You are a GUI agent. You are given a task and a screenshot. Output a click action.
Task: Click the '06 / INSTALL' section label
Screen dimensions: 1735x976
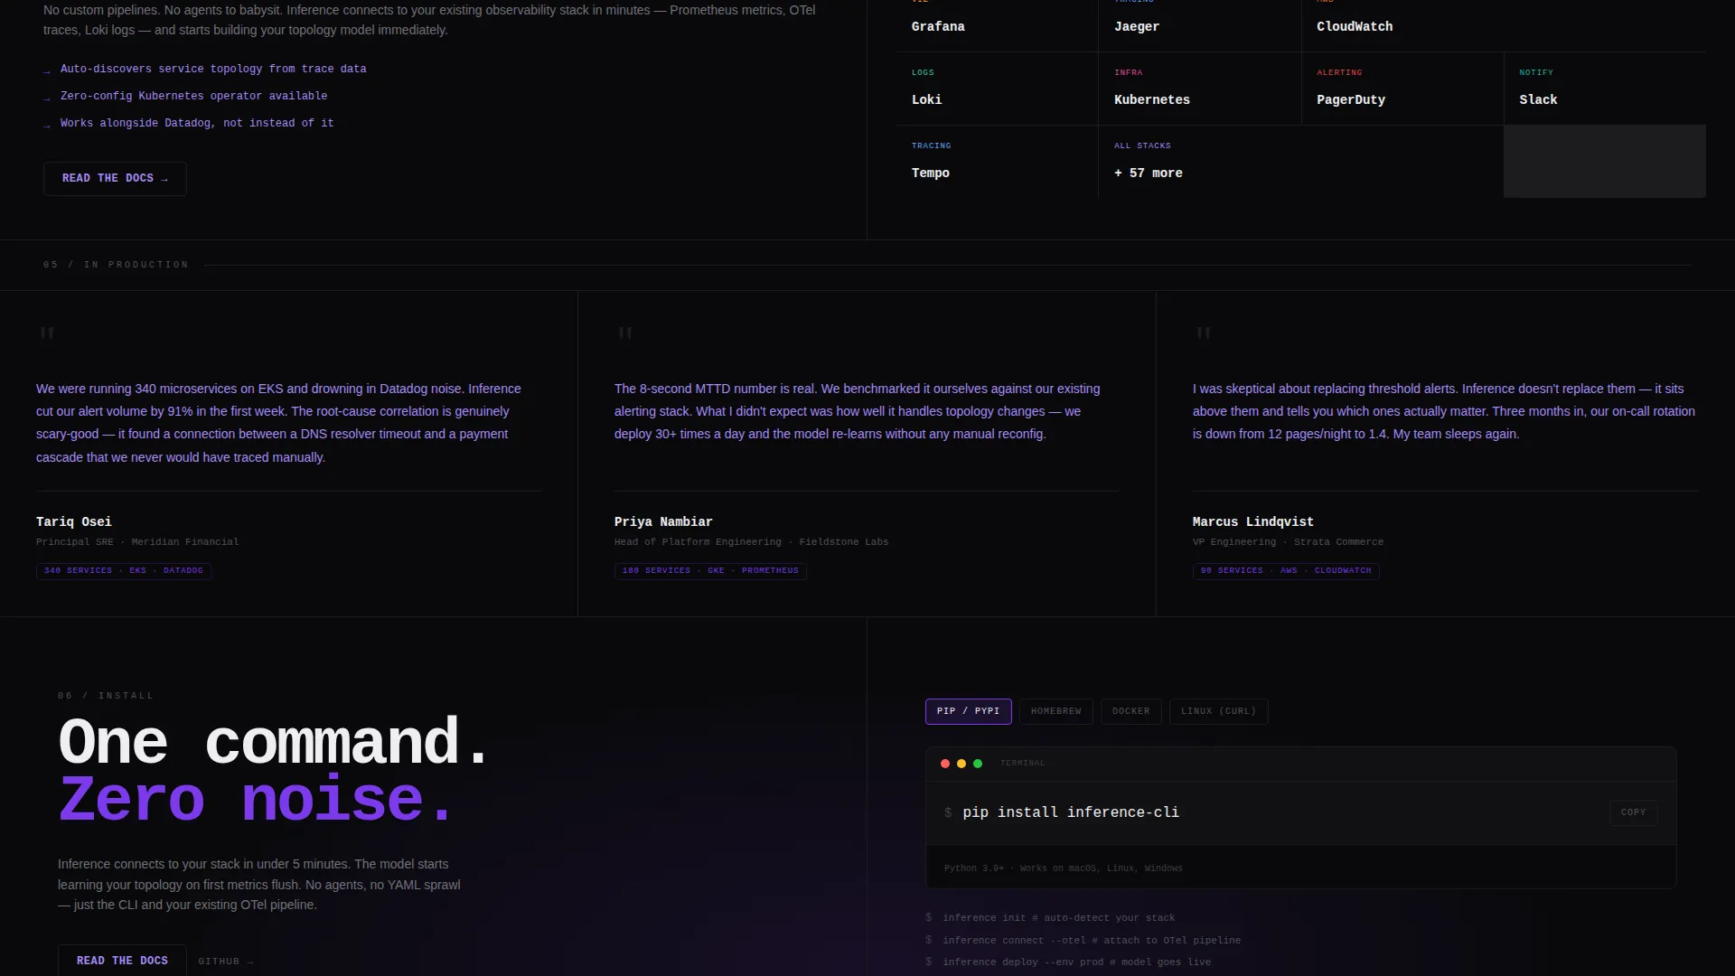pos(106,696)
